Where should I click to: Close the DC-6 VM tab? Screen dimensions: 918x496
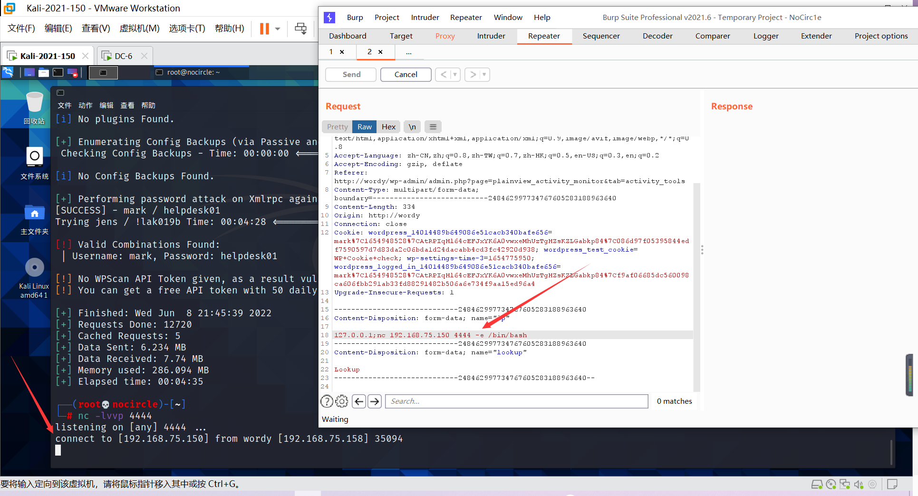click(x=144, y=56)
